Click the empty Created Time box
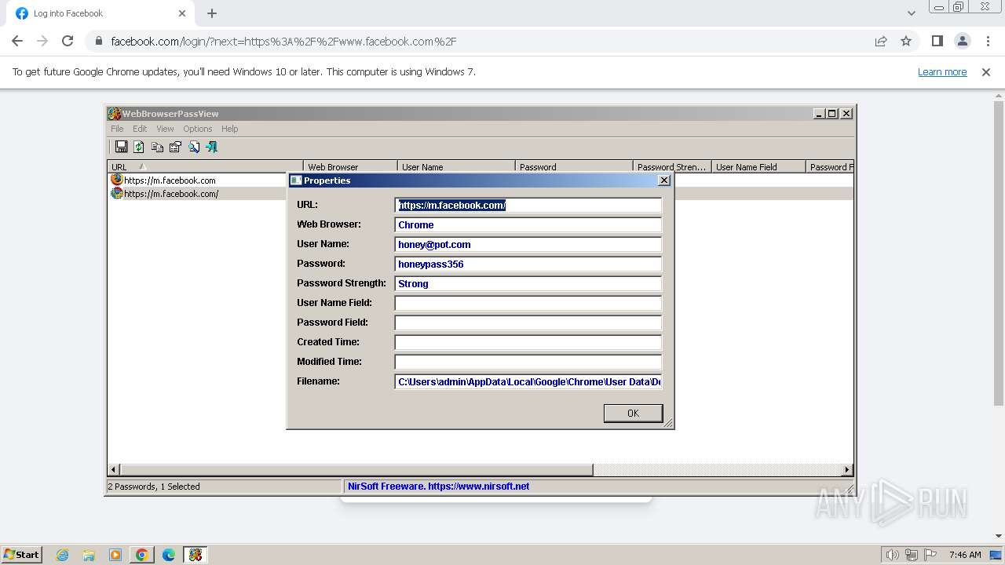The image size is (1005, 565). 528,342
